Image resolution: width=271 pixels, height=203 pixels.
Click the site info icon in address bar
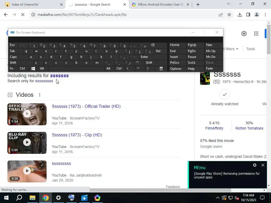[33, 15]
